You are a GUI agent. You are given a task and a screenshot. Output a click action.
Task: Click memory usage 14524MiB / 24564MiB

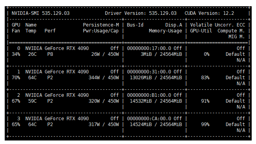point(156,124)
